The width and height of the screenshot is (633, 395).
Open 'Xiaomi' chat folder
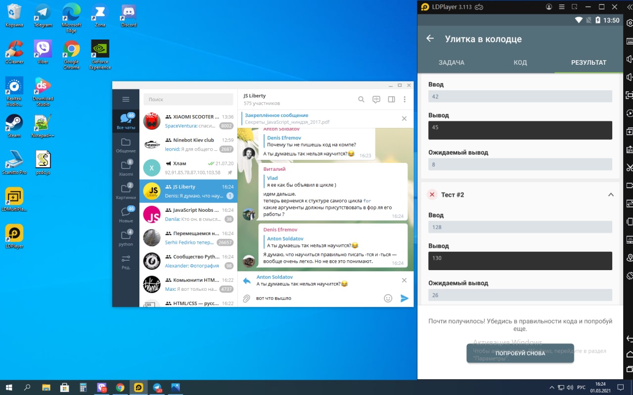[x=126, y=168]
